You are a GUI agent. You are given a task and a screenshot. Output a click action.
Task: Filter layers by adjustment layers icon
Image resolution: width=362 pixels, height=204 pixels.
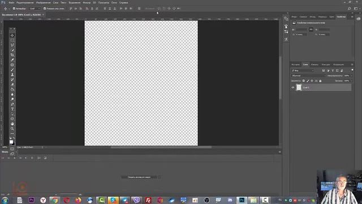pyautogui.click(x=328, y=70)
